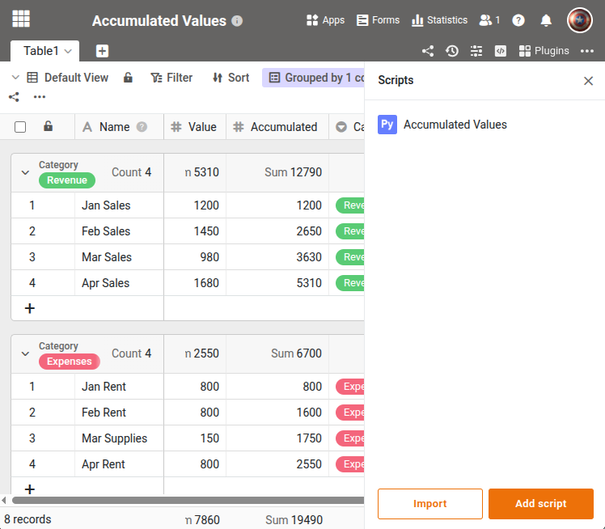605x529 pixels.
Task: Select the Mar Supplies cell
Action: pyautogui.click(x=119, y=438)
